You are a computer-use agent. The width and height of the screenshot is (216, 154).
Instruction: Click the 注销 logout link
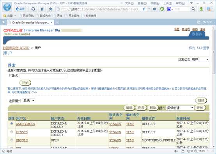pyautogui.click(x=202, y=29)
